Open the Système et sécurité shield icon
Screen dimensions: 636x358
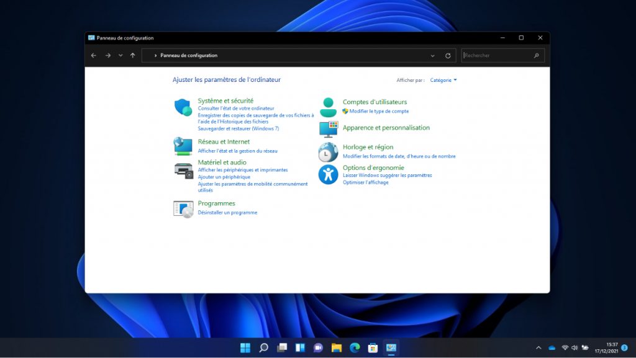point(183,107)
